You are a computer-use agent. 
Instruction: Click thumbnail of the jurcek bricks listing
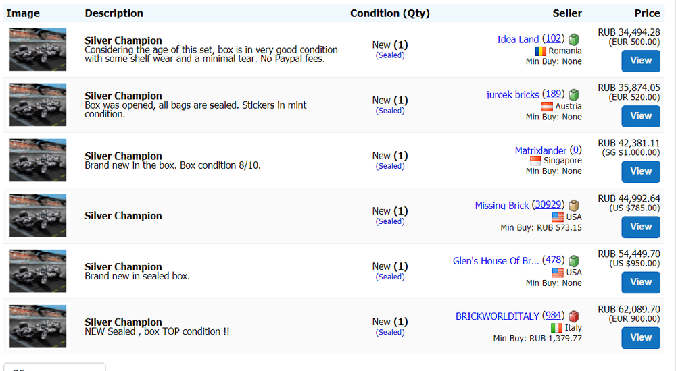pos(38,105)
